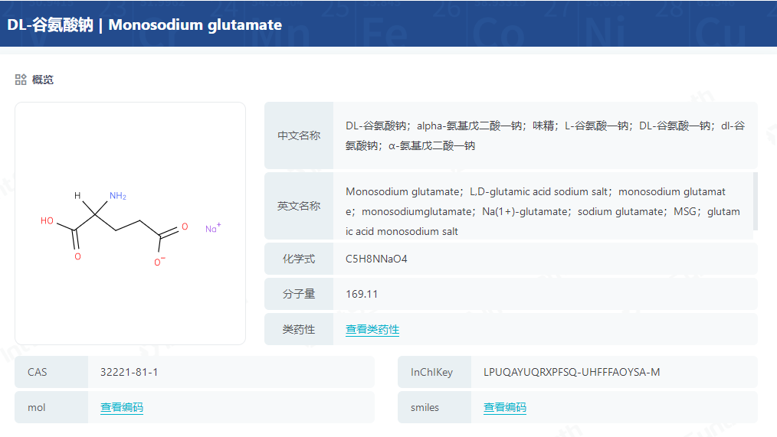Click the page title DL-谷氨酸钠 | Monosodium glutamate
This screenshot has width=777, height=437.
click(145, 24)
